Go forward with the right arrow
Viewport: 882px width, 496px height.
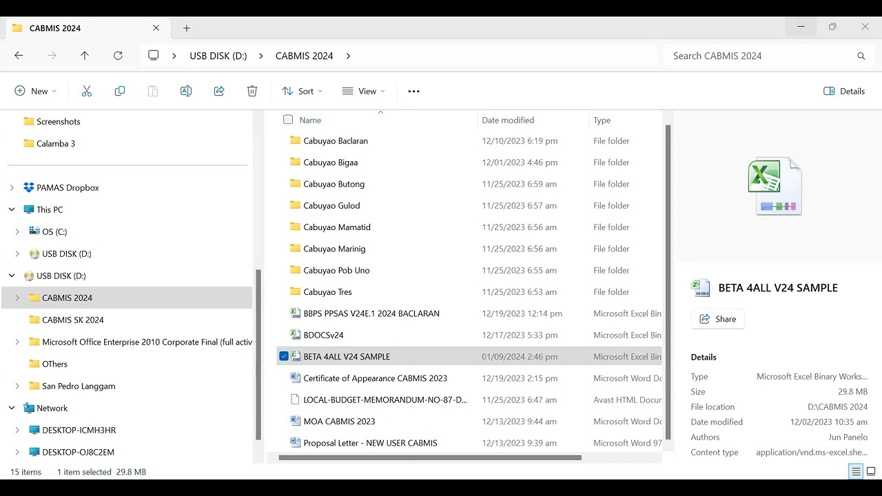tap(52, 56)
